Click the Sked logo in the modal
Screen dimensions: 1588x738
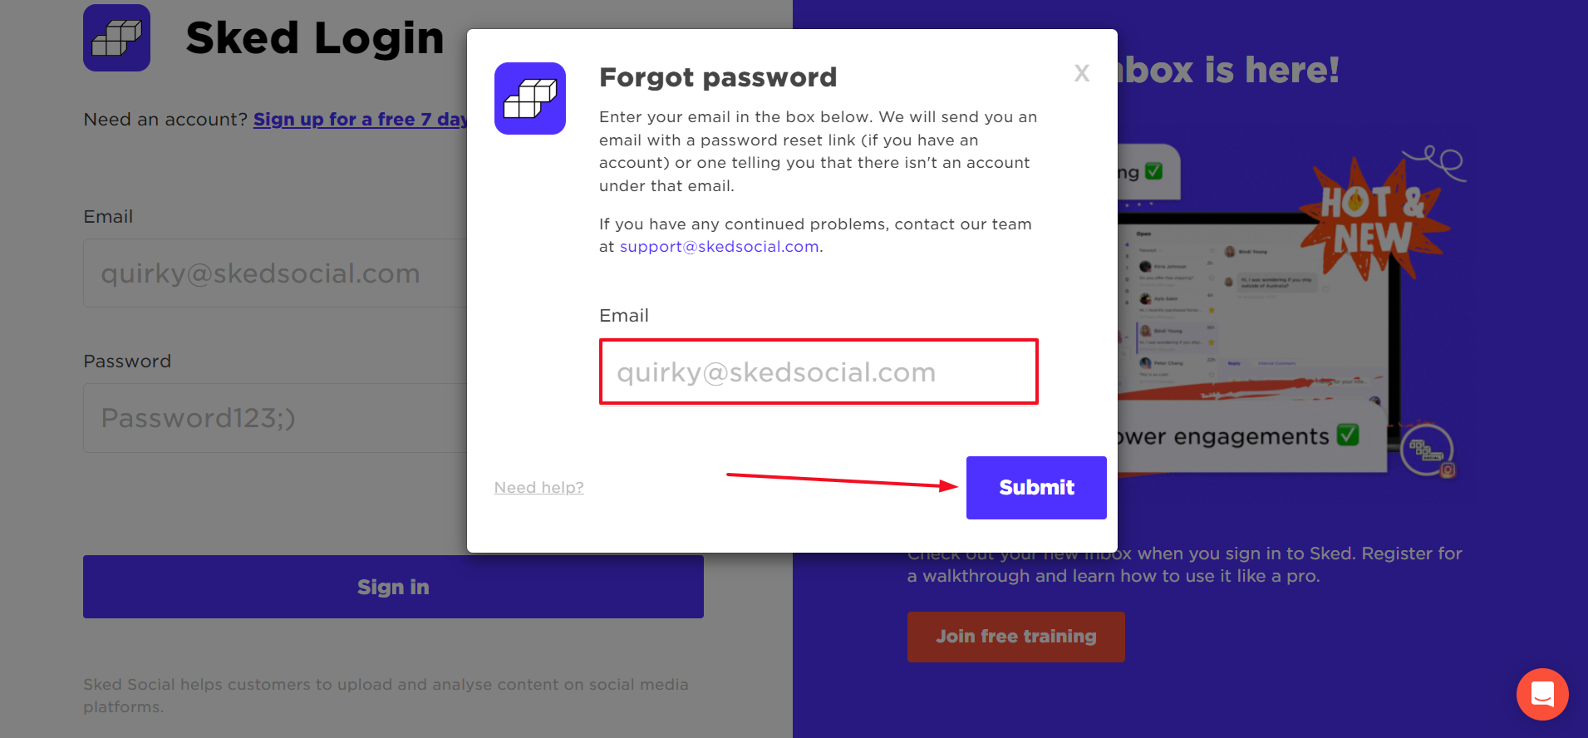(x=530, y=98)
